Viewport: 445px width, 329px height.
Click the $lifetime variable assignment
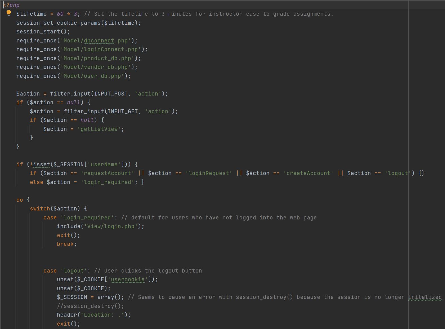click(48, 14)
